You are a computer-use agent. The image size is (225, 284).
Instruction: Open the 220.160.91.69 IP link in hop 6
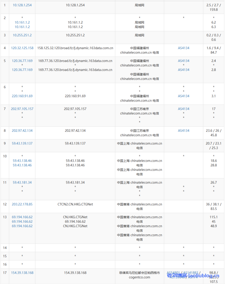(22, 96)
